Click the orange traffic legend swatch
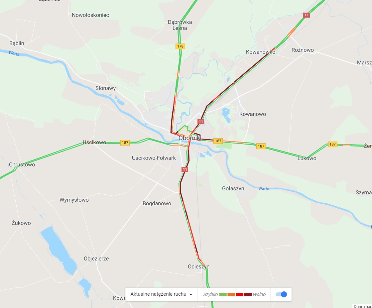Image resolution: width=372 pixels, height=308 pixels. coord(231,294)
